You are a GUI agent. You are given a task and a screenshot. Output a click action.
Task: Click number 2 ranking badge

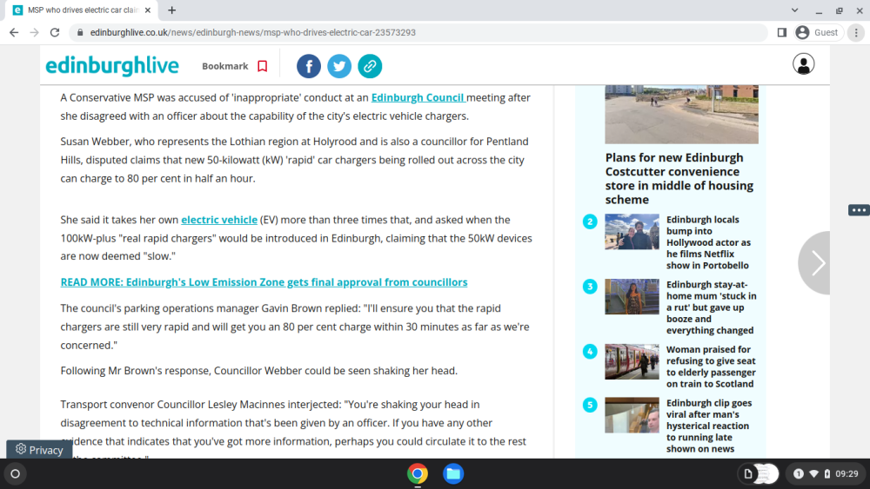tap(590, 221)
